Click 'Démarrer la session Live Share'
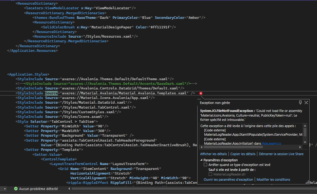This screenshot has height=194, width=317. pos(281,154)
